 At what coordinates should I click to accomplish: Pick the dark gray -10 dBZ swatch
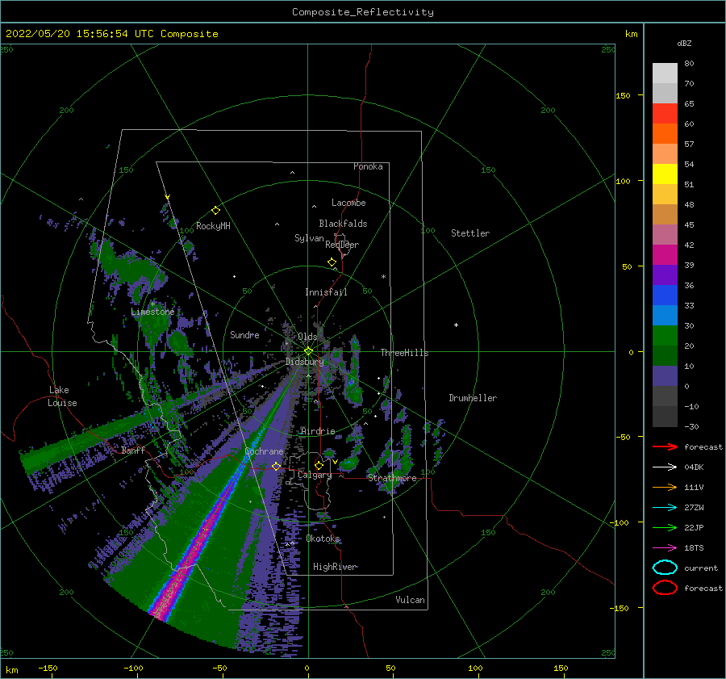click(x=665, y=416)
